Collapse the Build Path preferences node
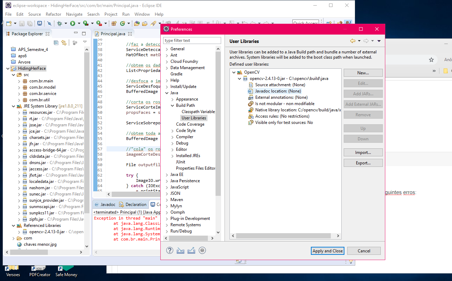Image resolution: width=452 pixels, height=281 pixels. [173, 105]
